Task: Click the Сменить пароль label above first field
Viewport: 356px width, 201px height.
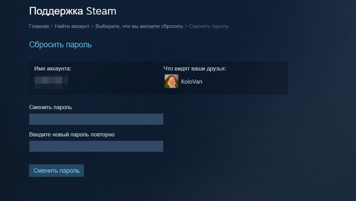Action: pos(50,107)
